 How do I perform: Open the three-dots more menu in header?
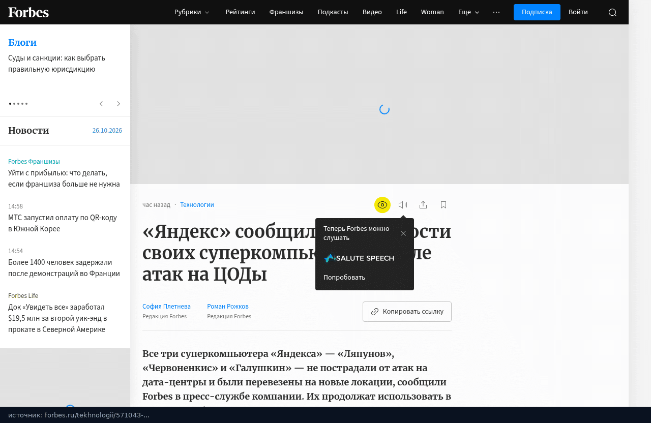(496, 12)
